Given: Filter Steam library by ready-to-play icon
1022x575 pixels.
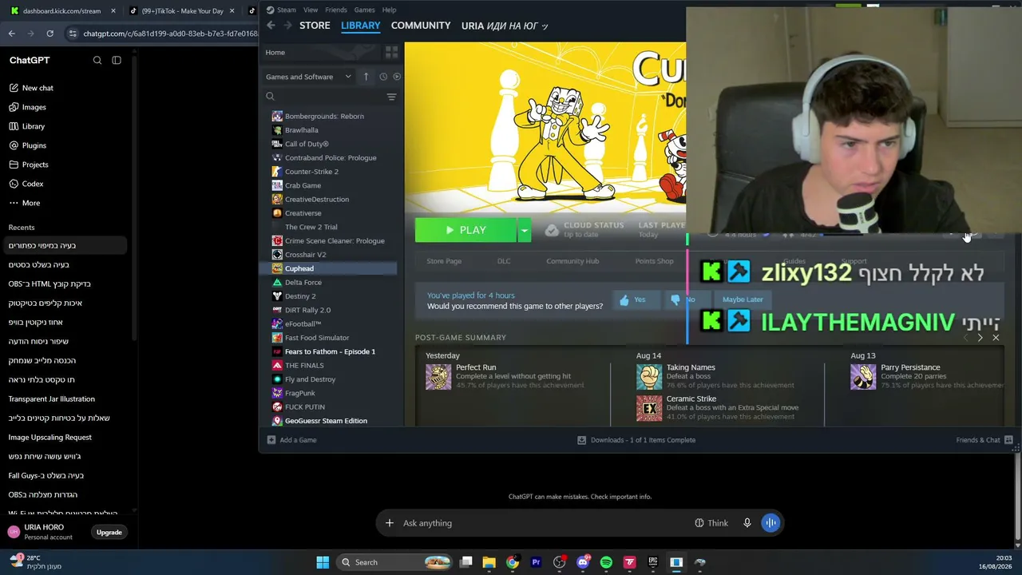Looking at the screenshot, I should click(x=397, y=77).
